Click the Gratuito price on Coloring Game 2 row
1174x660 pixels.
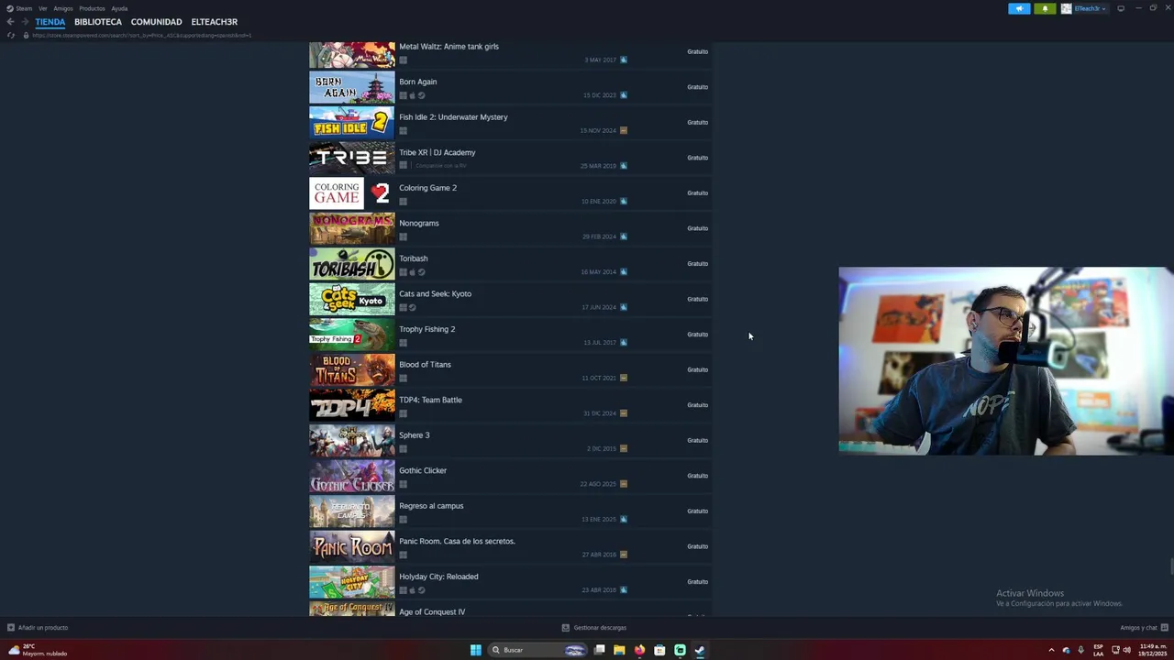pyautogui.click(x=698, y=193)
